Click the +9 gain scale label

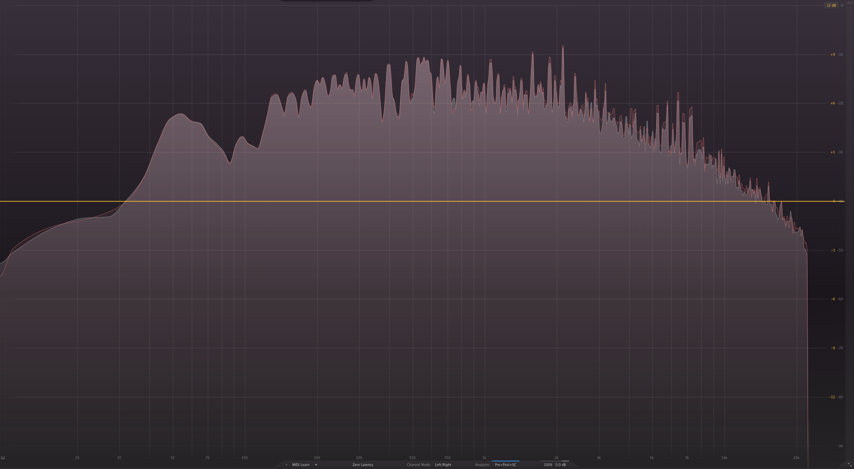832,54
